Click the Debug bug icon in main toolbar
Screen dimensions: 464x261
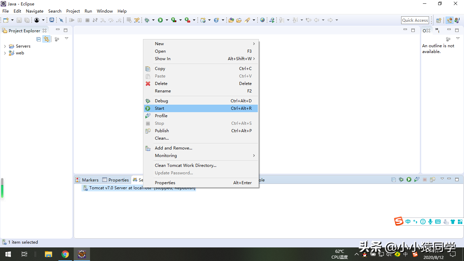(147, 20)
